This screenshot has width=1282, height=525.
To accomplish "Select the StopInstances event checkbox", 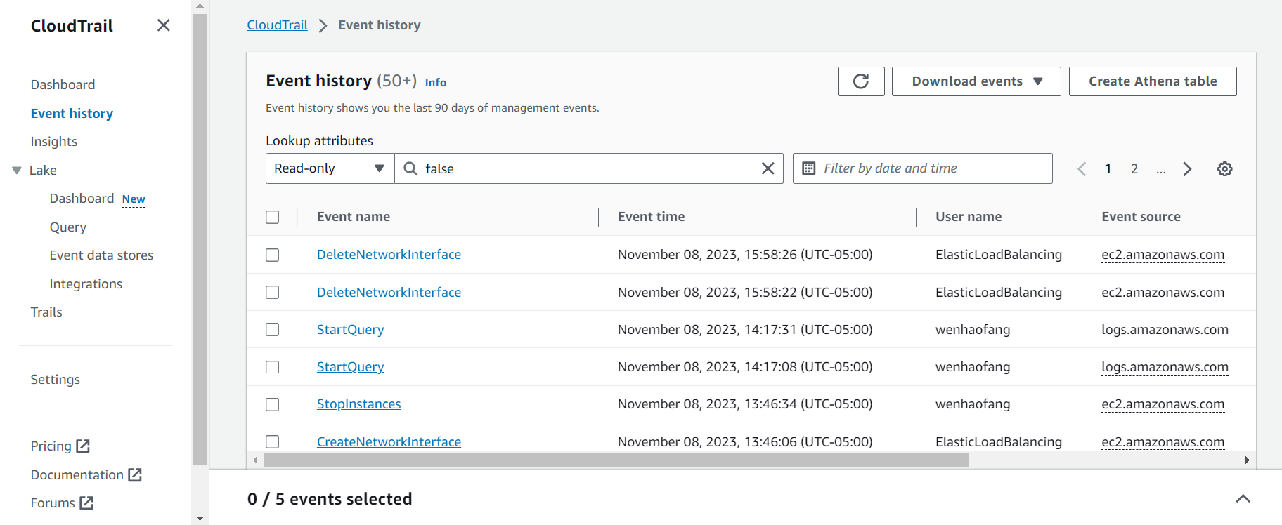I will (x=273, y=404).
